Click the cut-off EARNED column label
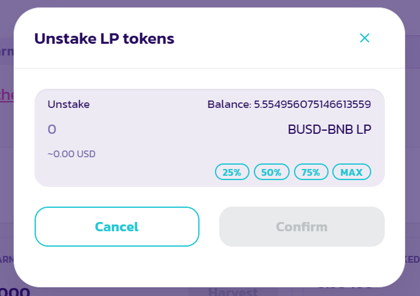 (x=7, y=260)
